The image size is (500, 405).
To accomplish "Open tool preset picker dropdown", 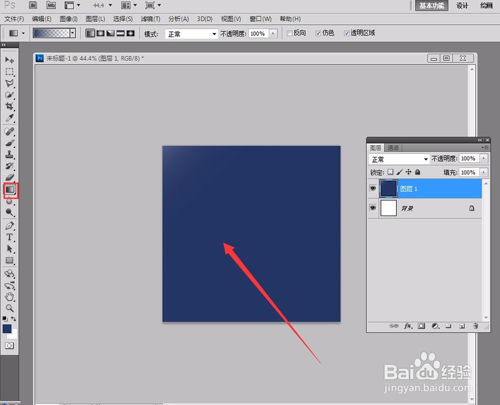I will (23, 33).
